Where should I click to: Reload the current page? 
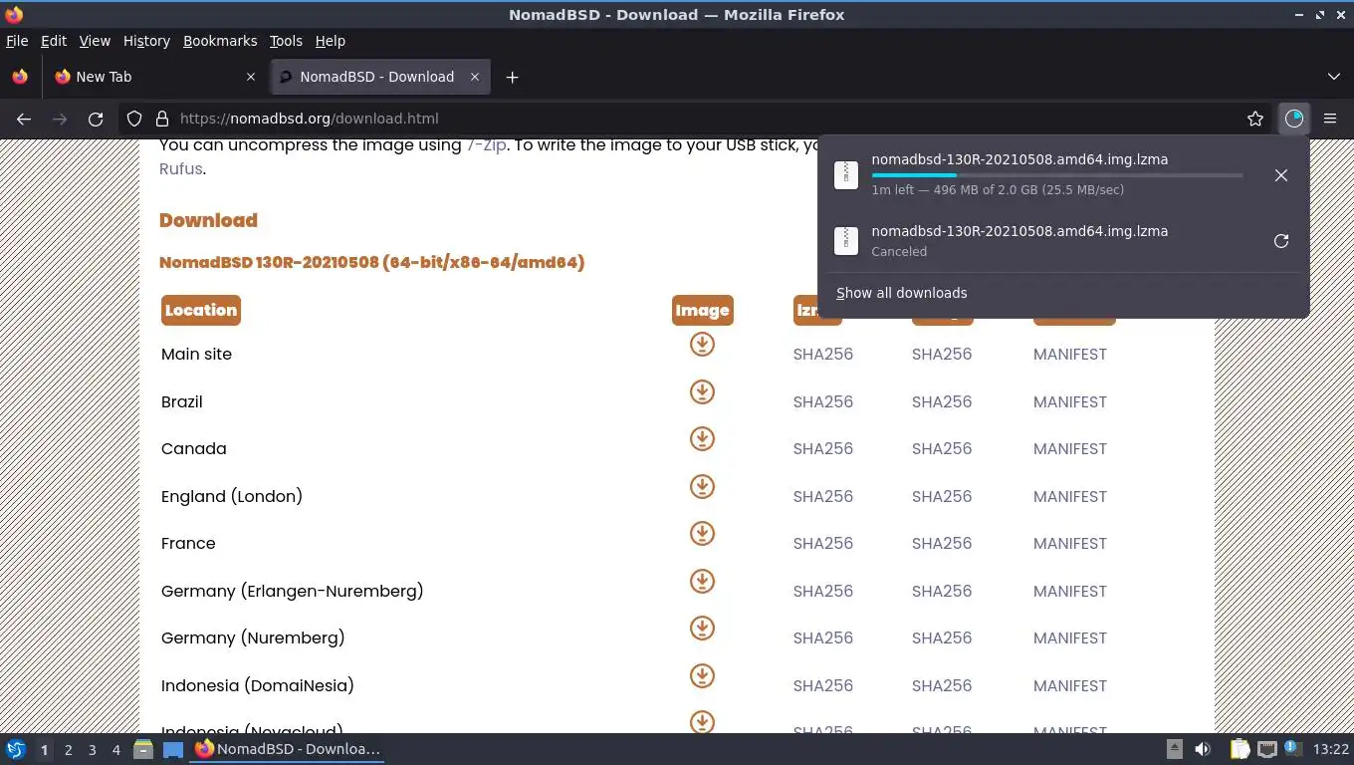pyautogui.click(x=96, y=119)
